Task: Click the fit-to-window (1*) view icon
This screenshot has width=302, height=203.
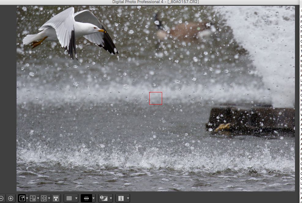Action: (22, 198)
